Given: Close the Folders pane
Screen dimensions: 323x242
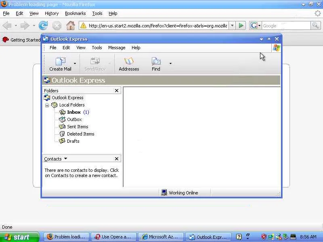Looking at the screenshot, I should click(117, 90).
